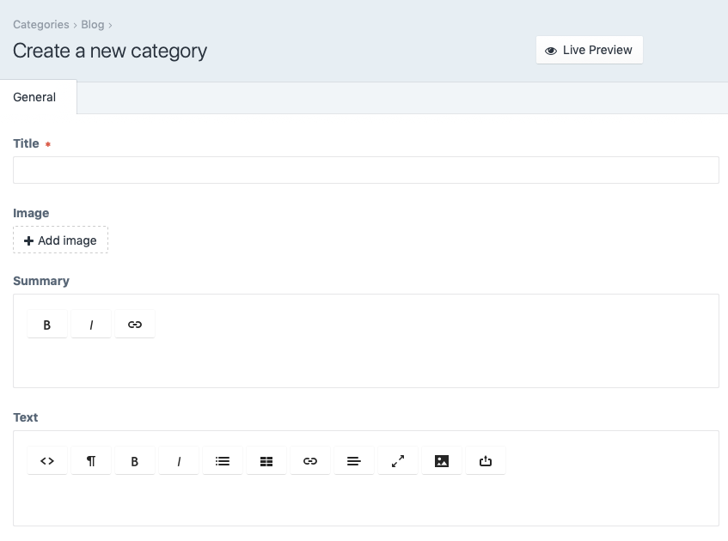Open HTML source view in Text editor
This screenshot has height=541, width=728.
[47, 461]
